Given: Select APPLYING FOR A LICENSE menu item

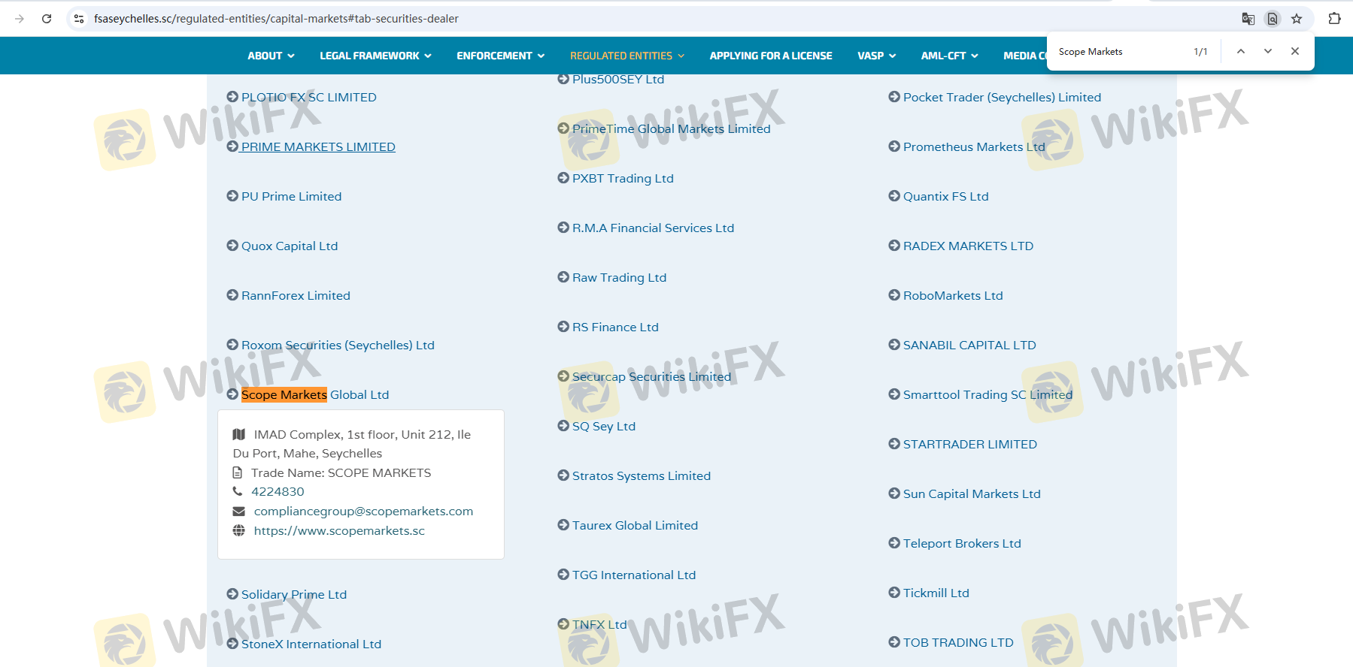Looking at the screenshot, I should click(x=771, y=56).
